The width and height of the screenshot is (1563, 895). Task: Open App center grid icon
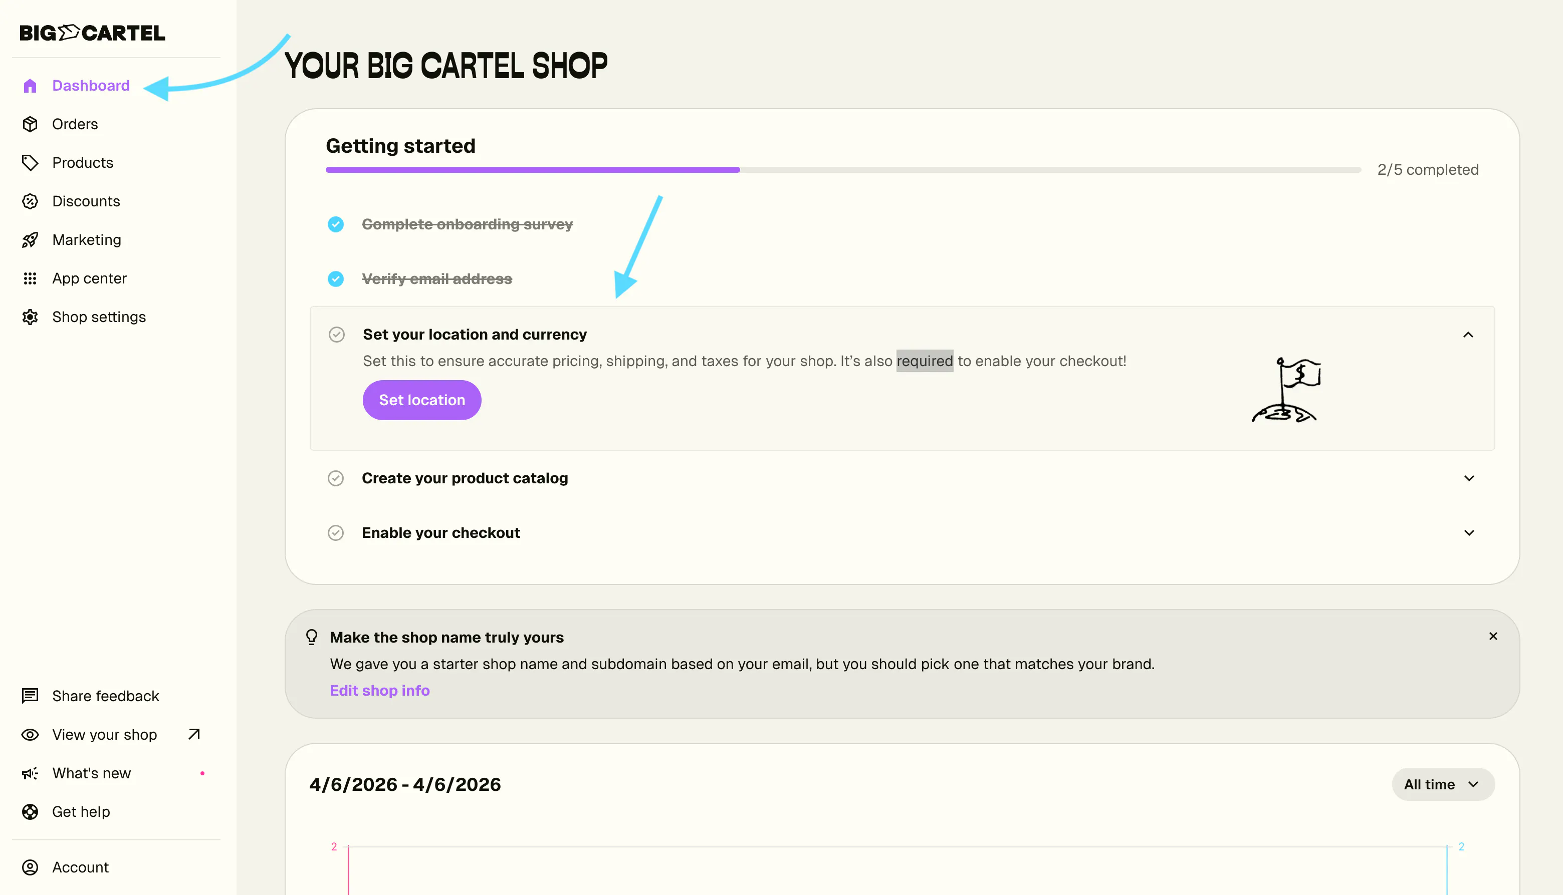pyautogui.click(x=30, y=278)
